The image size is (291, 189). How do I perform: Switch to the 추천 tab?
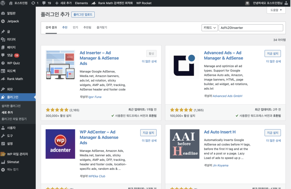pos(65,28)
